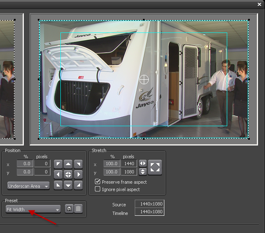Toggle Preserve frame aspect checkbox
265x233 pixels.
click(x=97, y=182)
